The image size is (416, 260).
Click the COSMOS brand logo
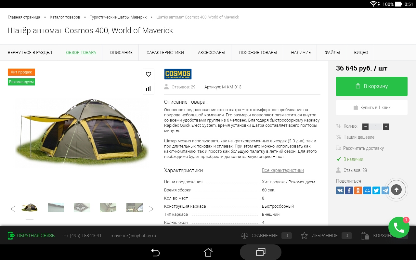[178, 74]
